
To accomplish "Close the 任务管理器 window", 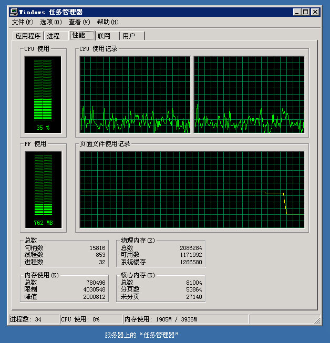I will click(315, 12).
